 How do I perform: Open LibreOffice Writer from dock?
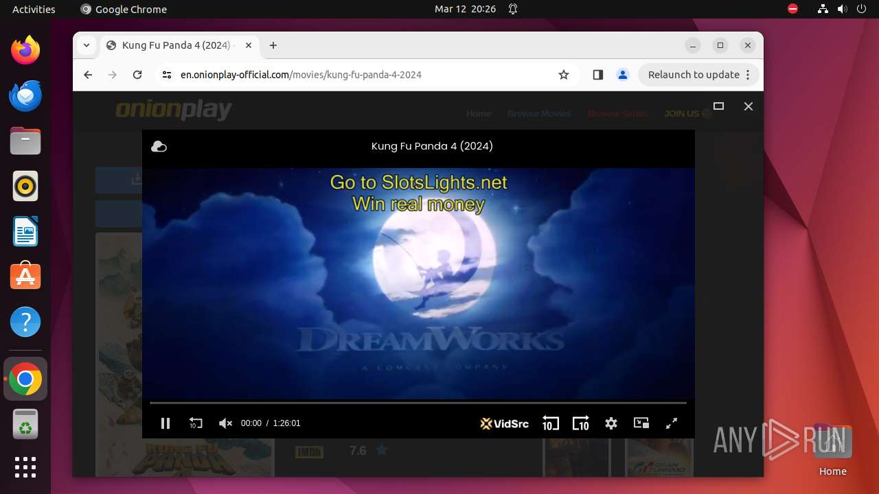coord(25,231)
